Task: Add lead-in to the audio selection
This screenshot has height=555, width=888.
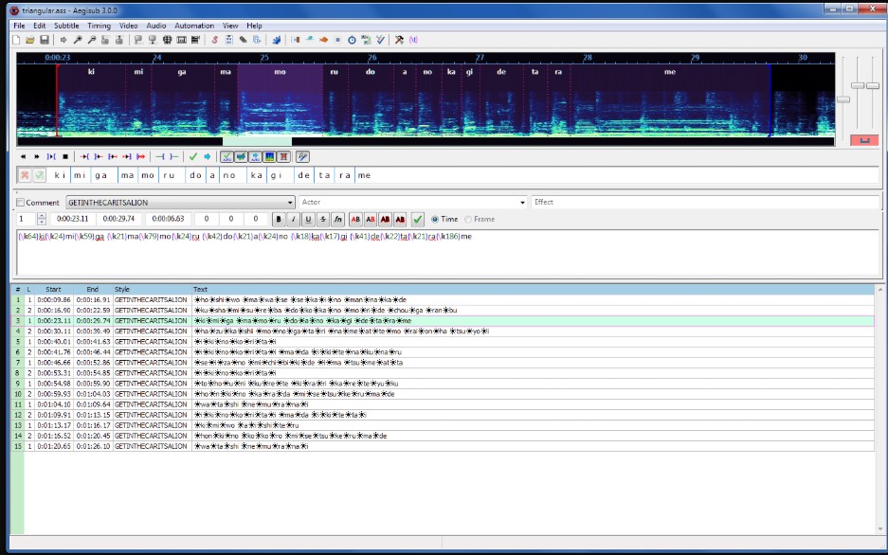Action: 160,156
